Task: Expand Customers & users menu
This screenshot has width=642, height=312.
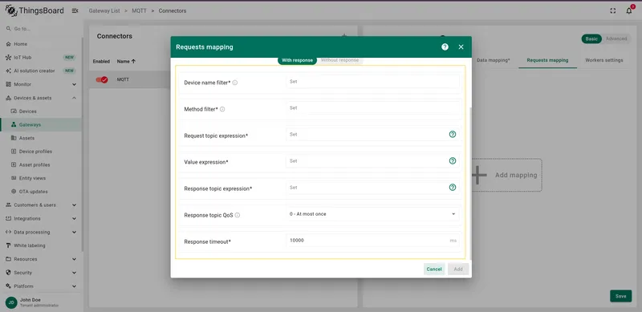Action: pos(74,205)
